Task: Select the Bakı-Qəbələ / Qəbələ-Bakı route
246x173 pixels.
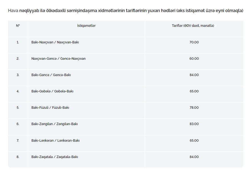Action: (52, 91)
